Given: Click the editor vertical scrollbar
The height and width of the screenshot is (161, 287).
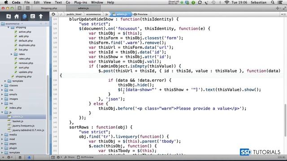Looking at the screenshot, I should [x=285, y=120].
